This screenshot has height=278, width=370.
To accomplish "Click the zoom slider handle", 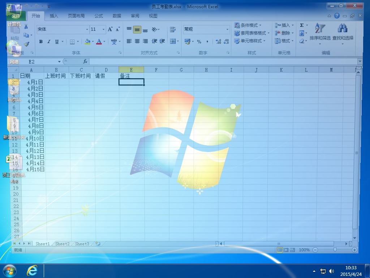I will click(335, 250).
